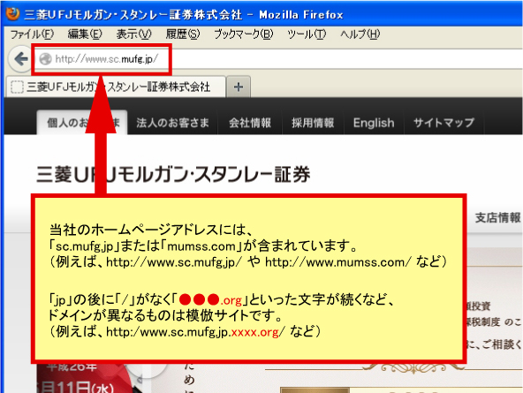Switch to 法人のお客さま site tab
523x393 pixels.
point(172,123)
